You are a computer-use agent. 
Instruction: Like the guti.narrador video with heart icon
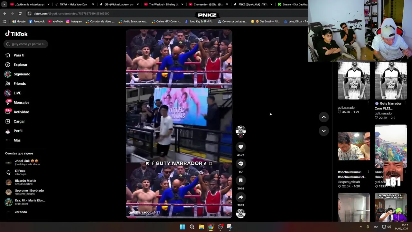tap(240, 147)
